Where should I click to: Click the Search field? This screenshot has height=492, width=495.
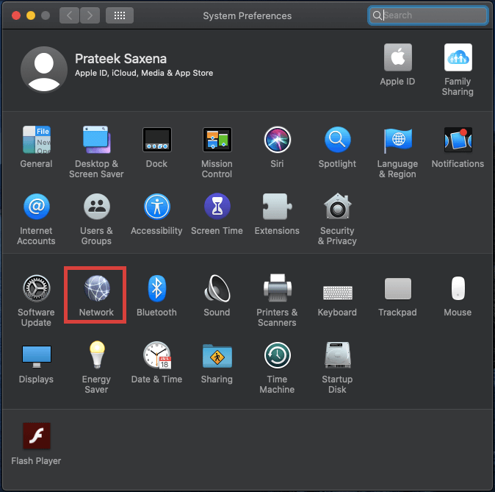(x=427, y=15)
